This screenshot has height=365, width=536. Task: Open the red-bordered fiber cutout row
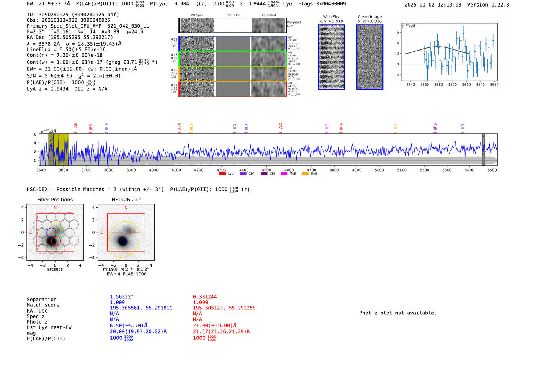232,89
